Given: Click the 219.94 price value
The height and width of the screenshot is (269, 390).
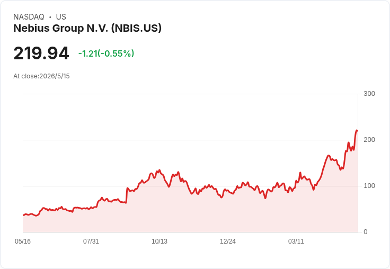Looking at the screenshot, I should tap(41, 53).
